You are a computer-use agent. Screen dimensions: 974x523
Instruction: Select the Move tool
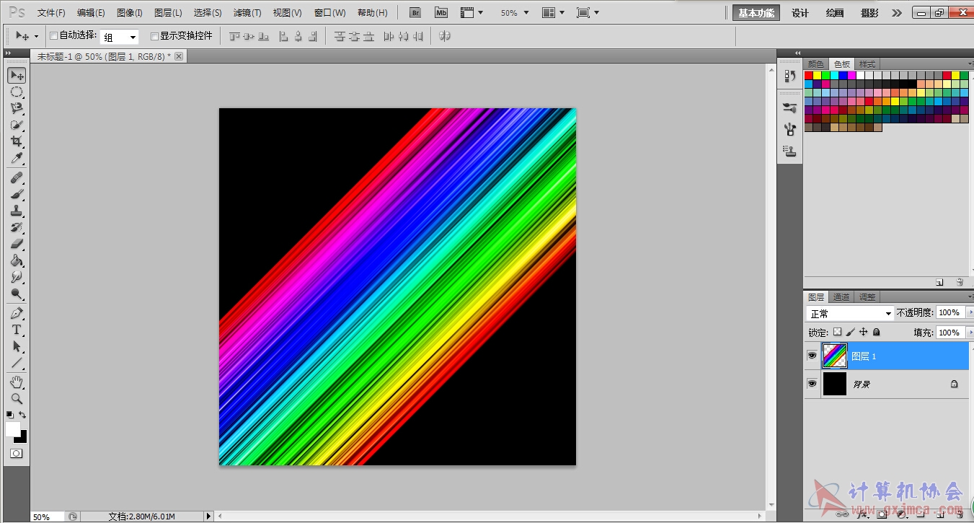point(17,76)
